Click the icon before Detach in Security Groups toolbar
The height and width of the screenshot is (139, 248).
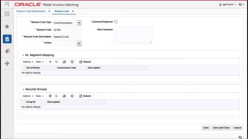72,96
